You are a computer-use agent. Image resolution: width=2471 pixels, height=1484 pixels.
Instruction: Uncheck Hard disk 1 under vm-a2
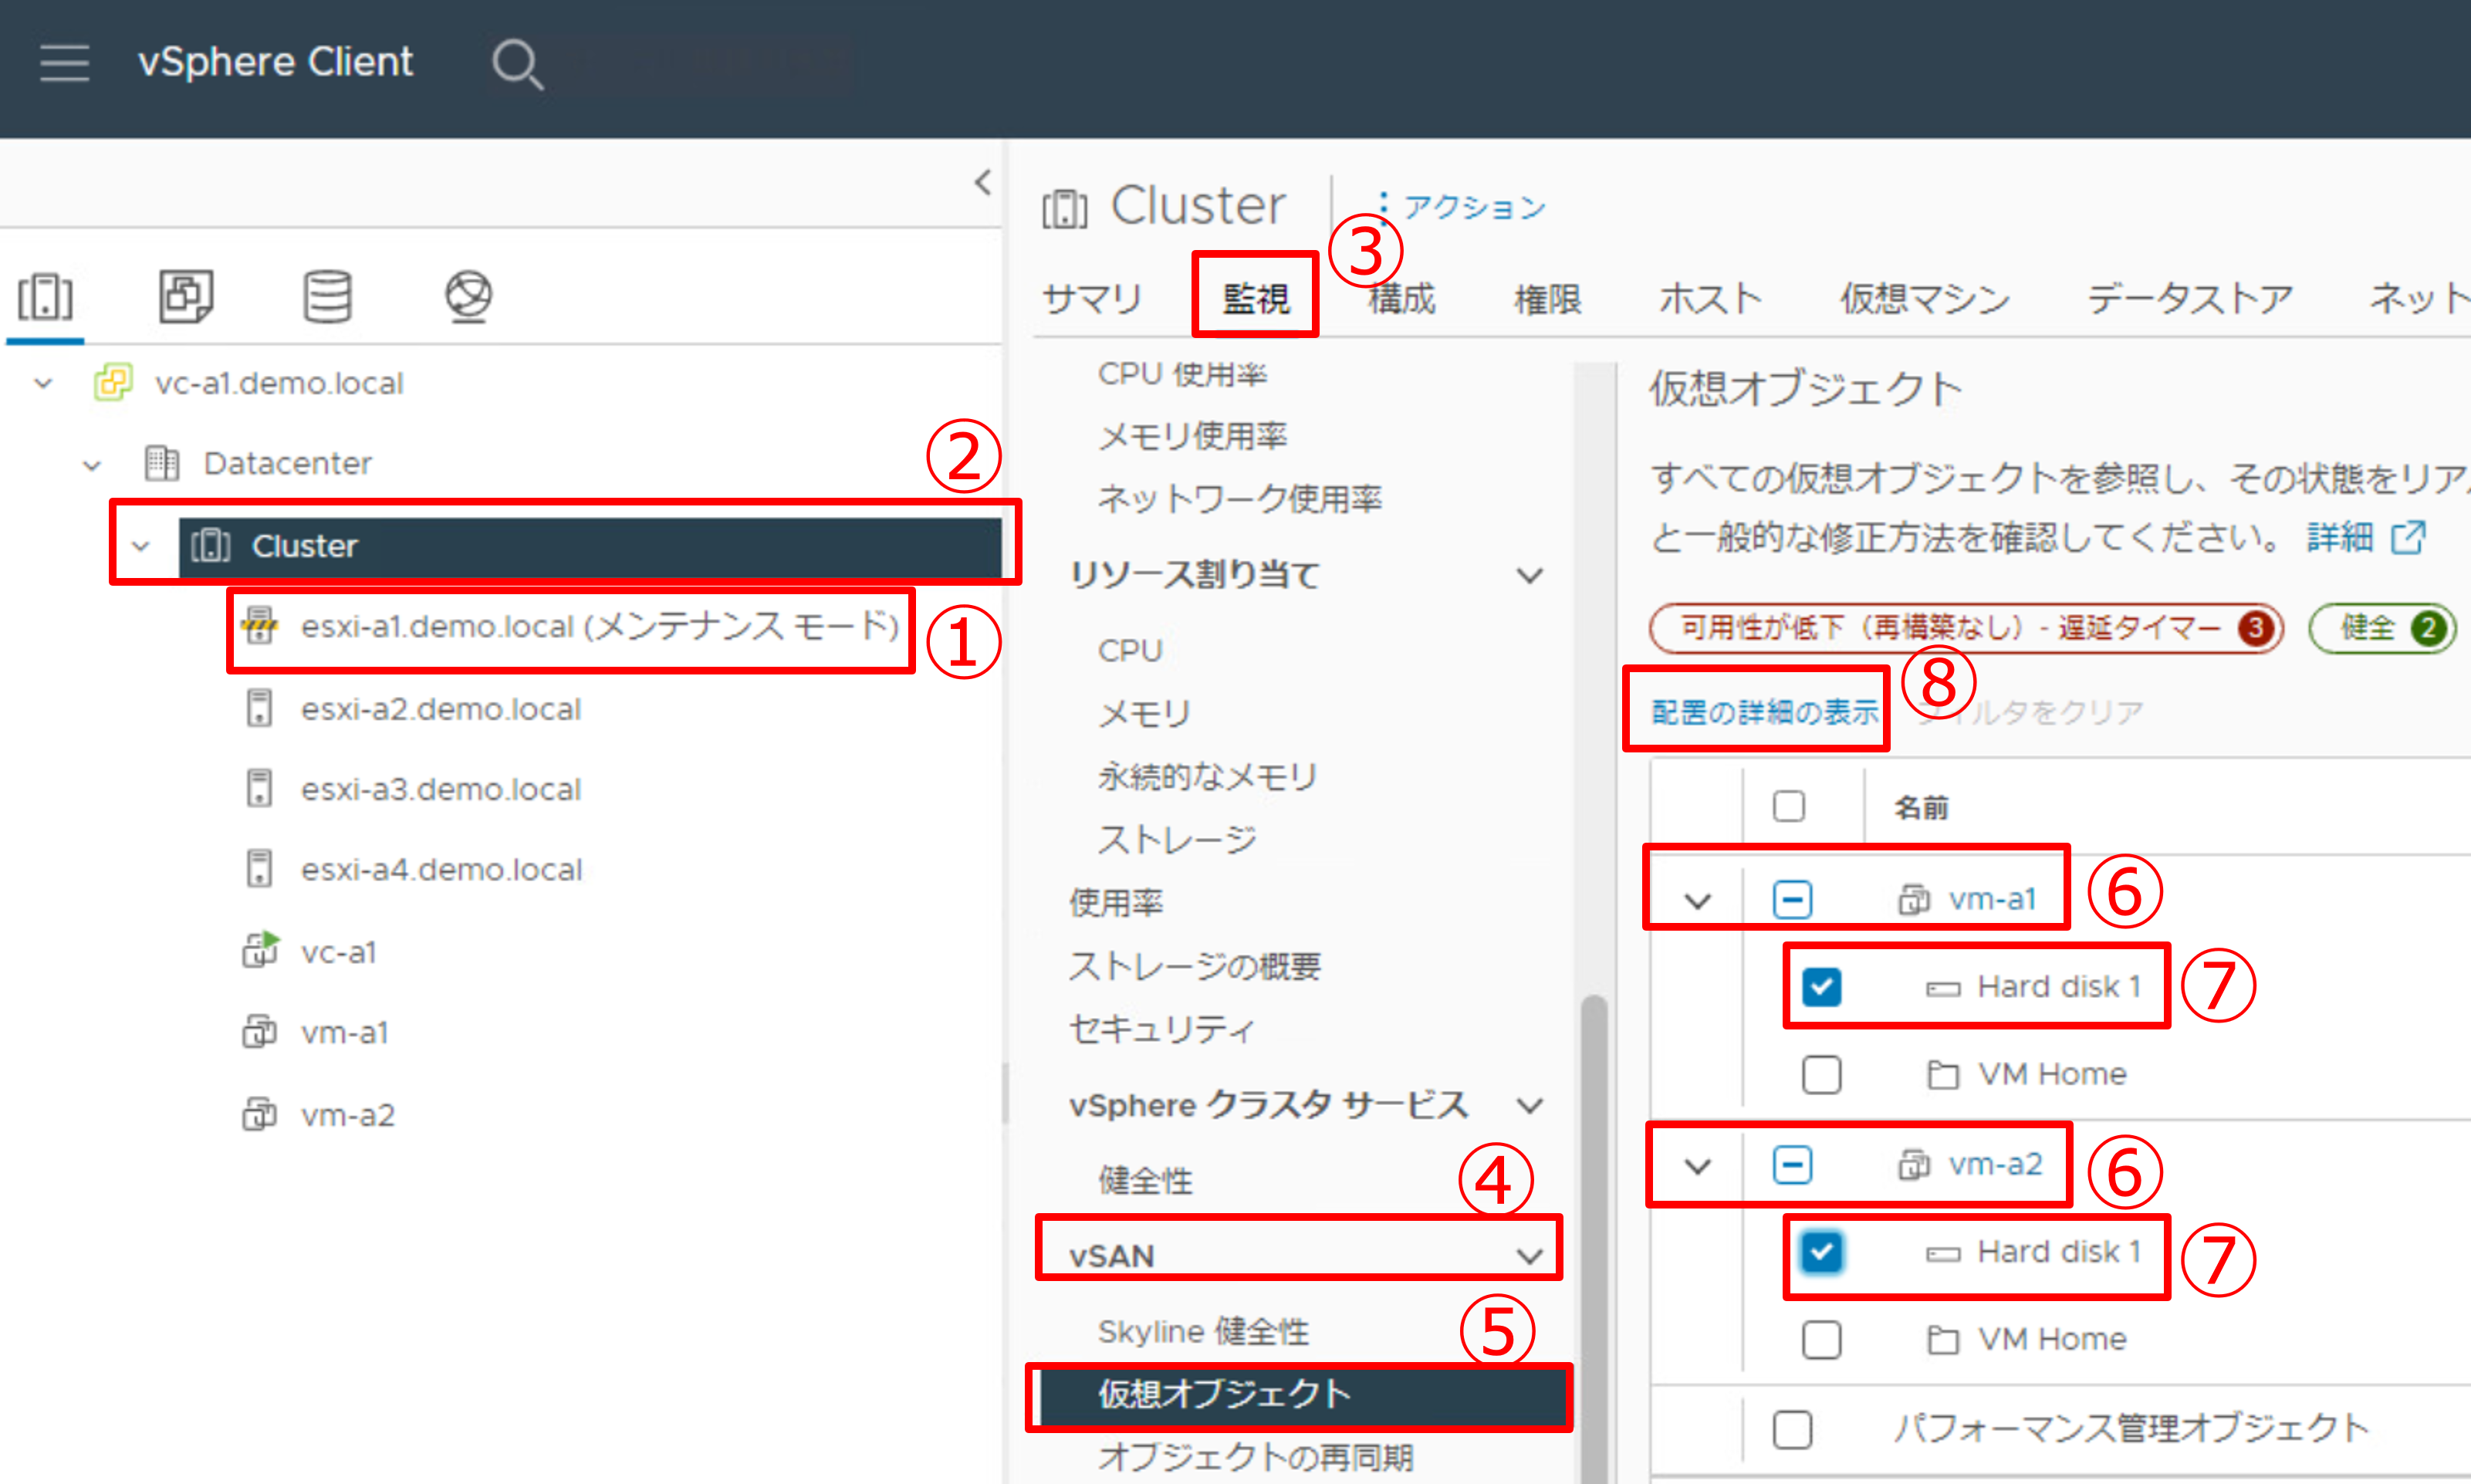click(1821, 1252)
